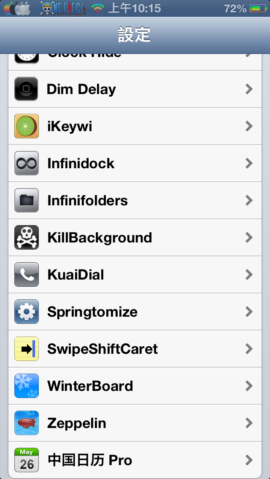Tap the Infinidock infinity symbol icon
270x479 pixels.
[x=26, y=163]
